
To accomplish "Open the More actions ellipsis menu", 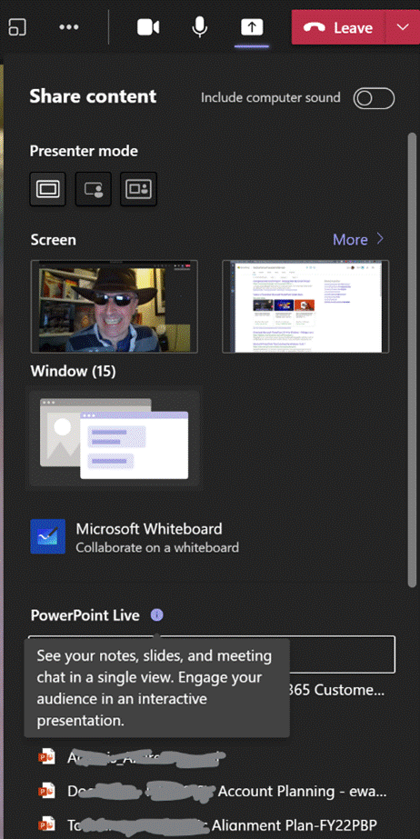I will [x=69, y=26].
